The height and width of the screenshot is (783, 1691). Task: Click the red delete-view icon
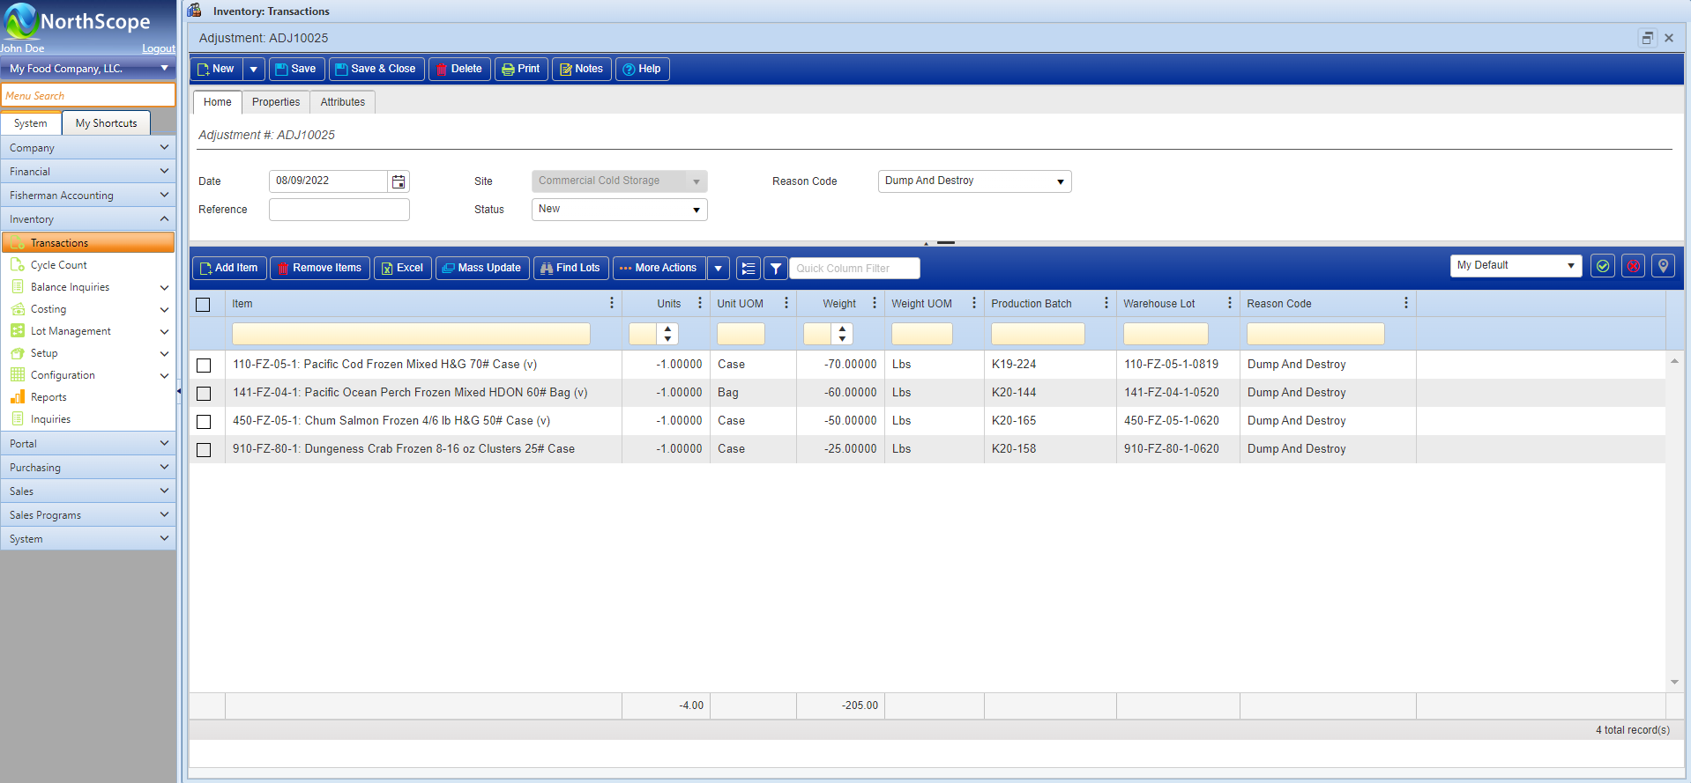tap(1634, 266)
